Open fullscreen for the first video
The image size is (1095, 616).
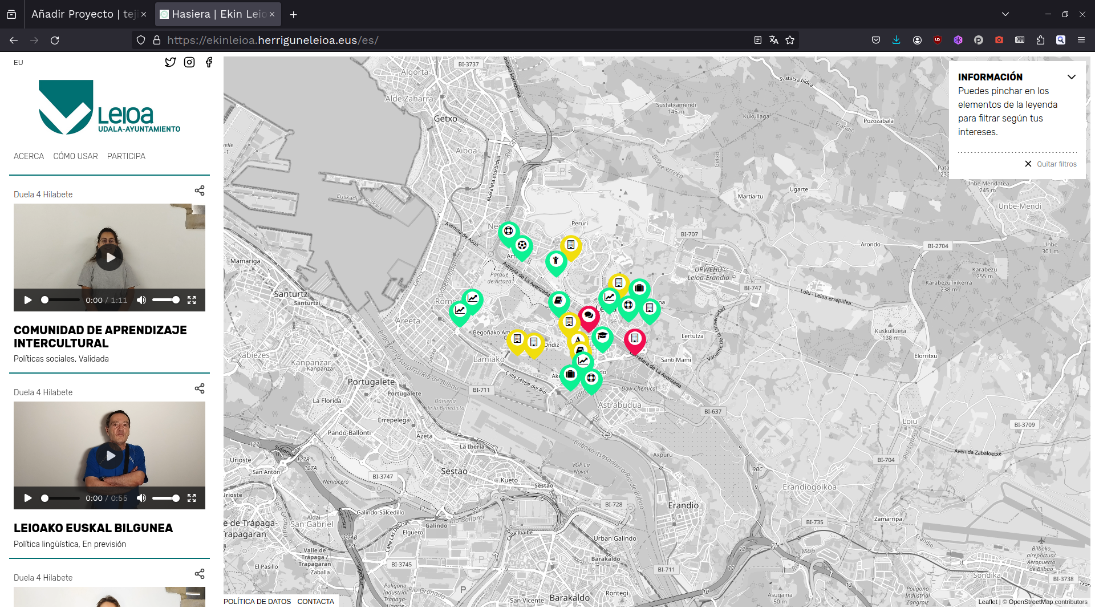(x=192, y=300)
